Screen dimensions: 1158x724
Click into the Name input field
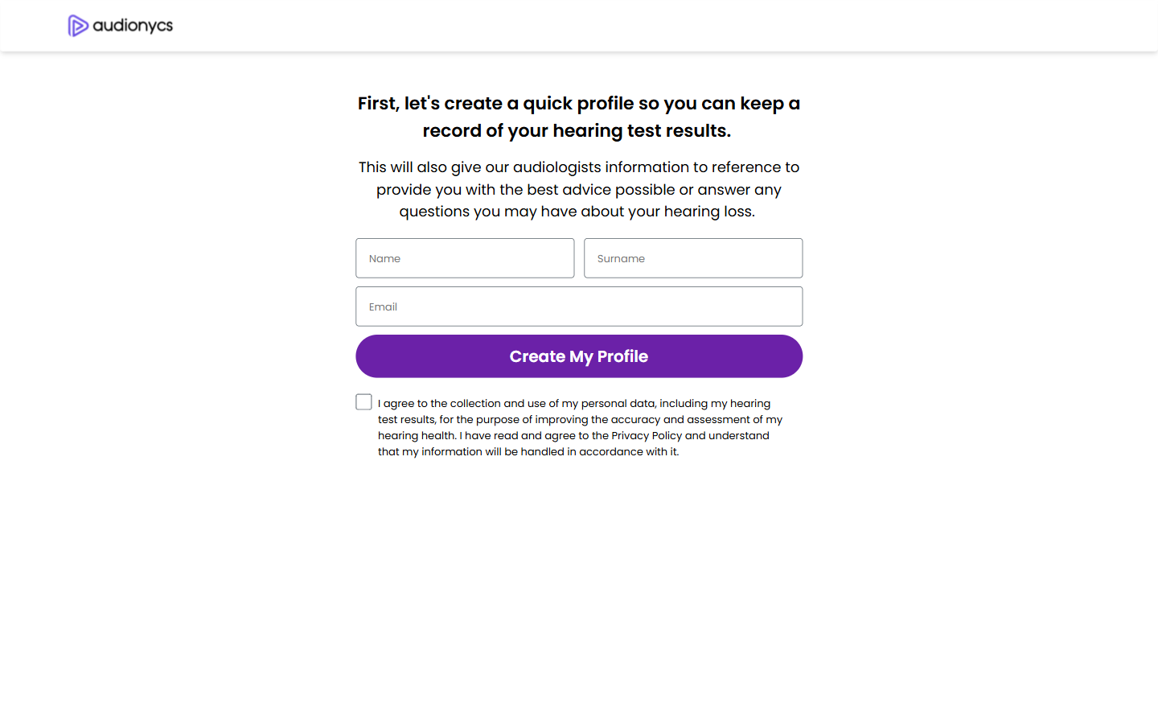click(465, 258)
